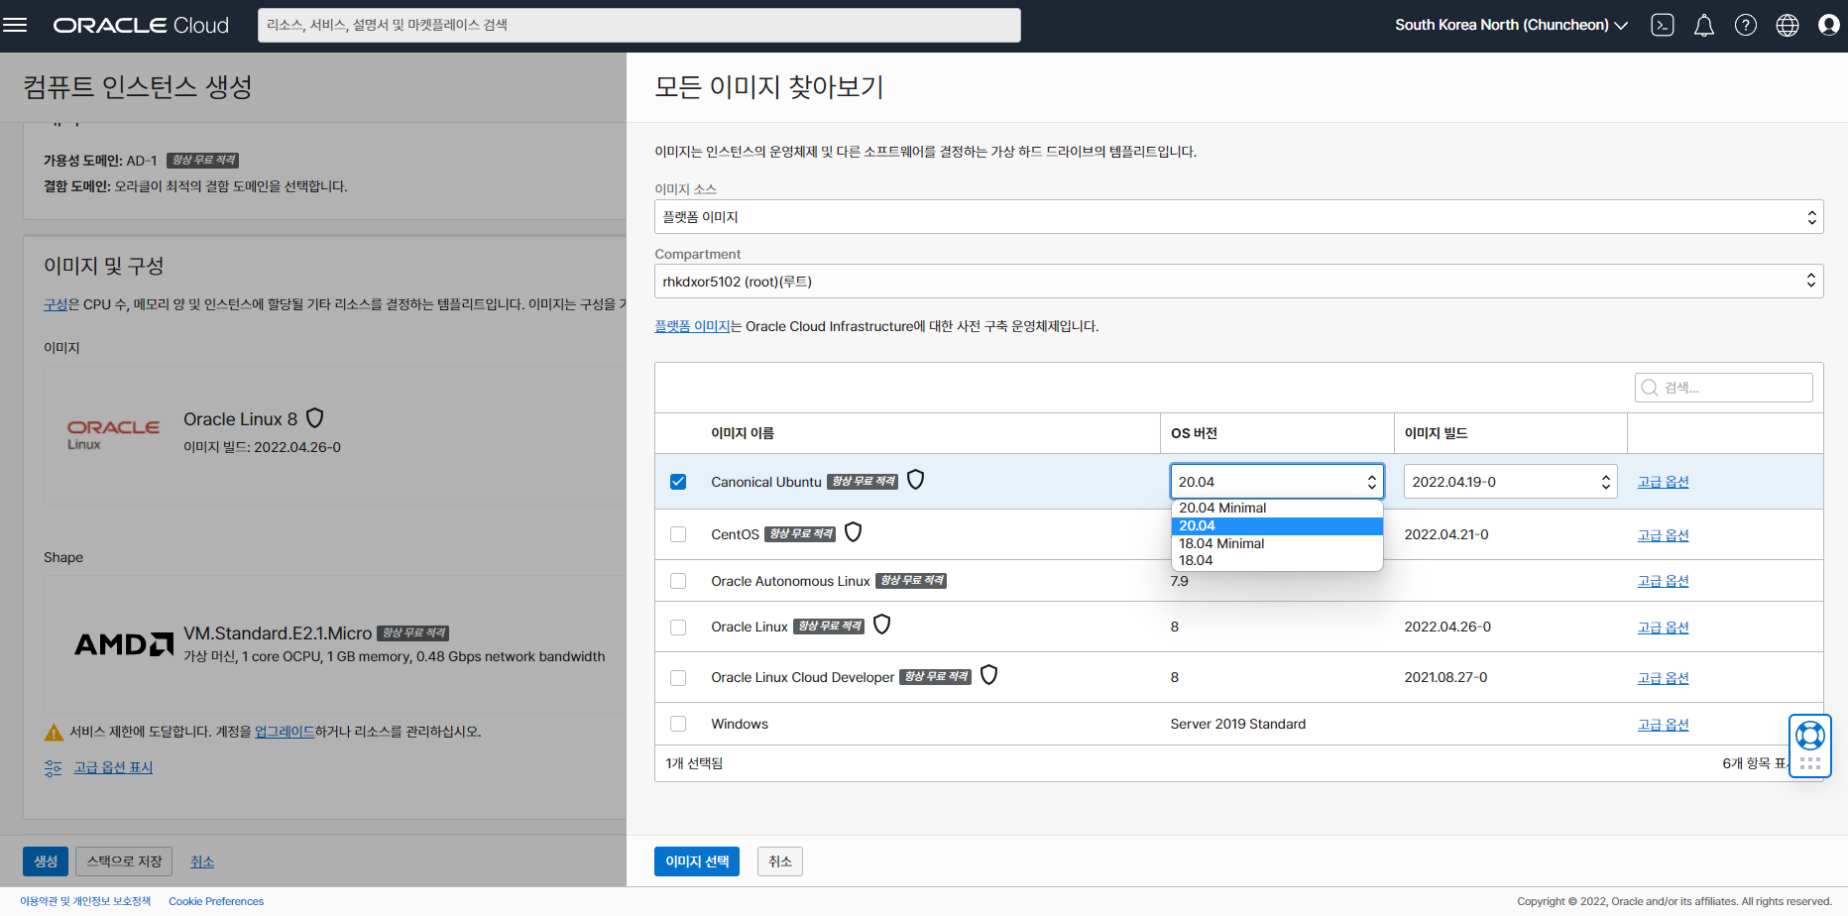The image size is (1848, 916).
Task: Open the notifications bell
Action: [1704, 26]
